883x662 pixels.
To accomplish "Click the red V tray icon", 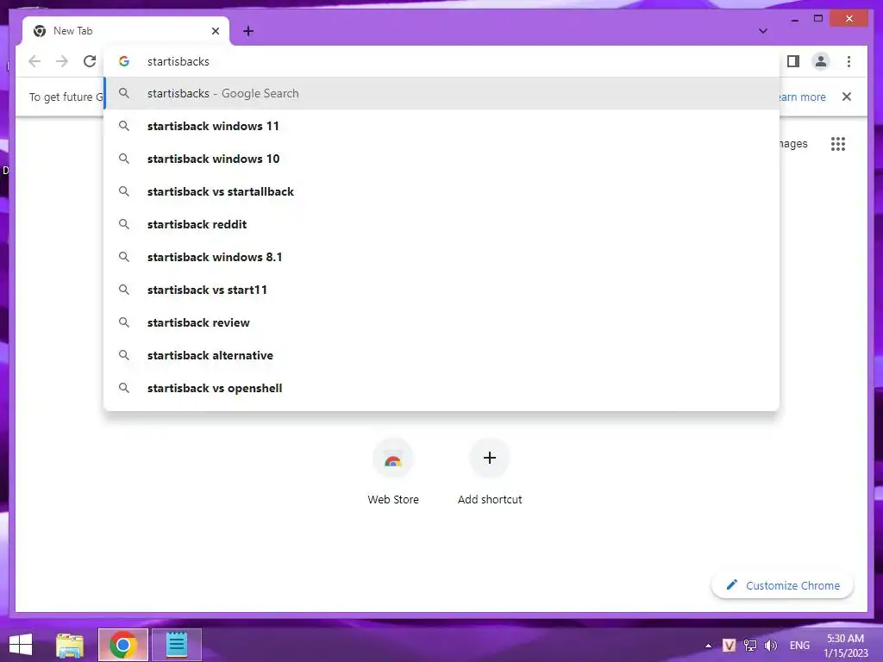I will click(x=729, y=645).
